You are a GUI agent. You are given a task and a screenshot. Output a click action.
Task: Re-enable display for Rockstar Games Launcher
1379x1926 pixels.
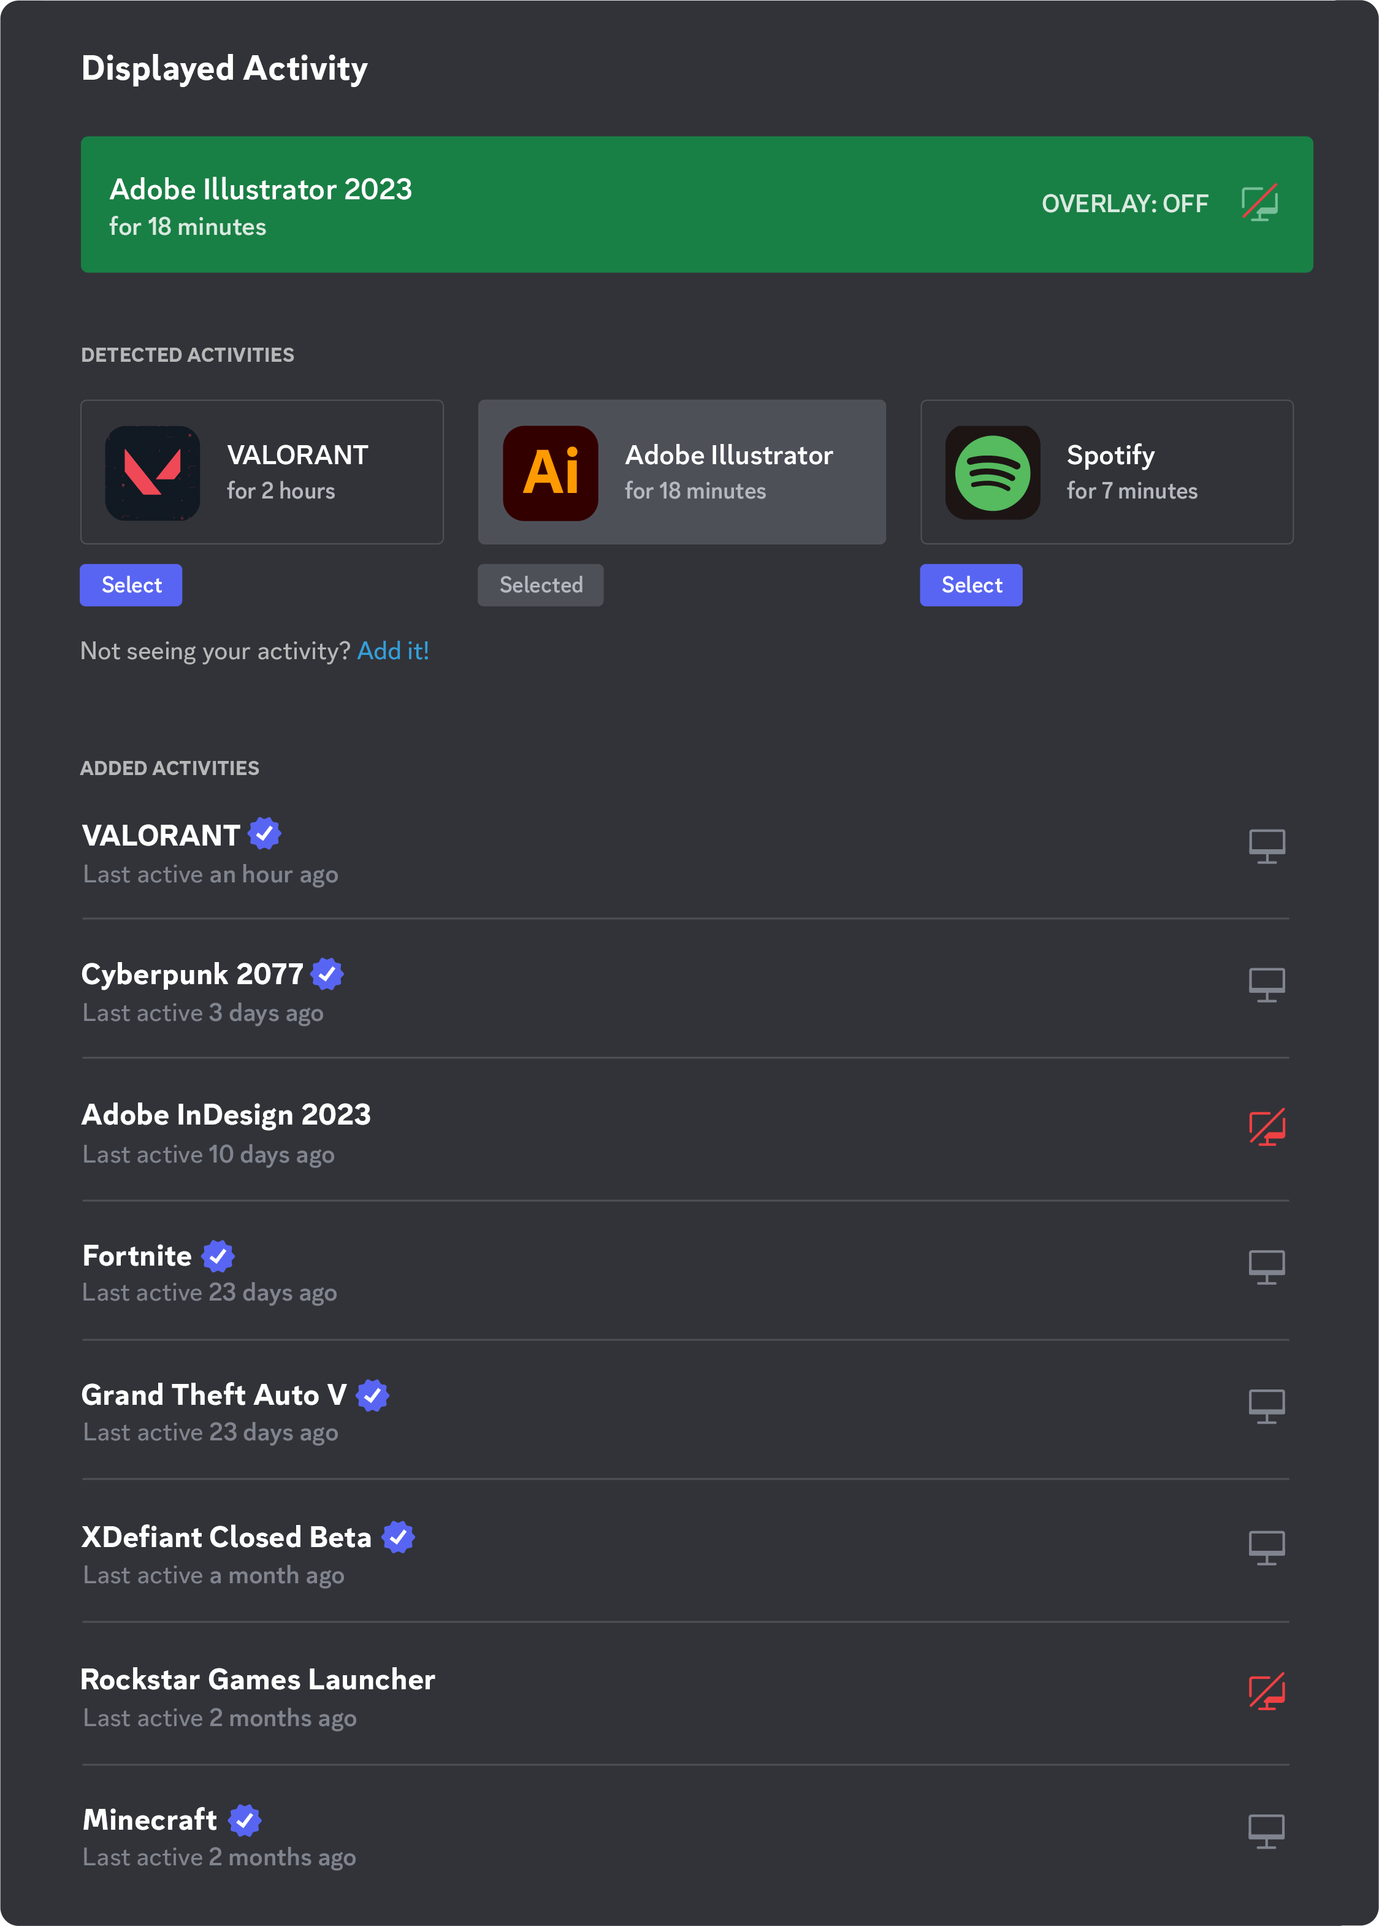tap(1266, 1692)
